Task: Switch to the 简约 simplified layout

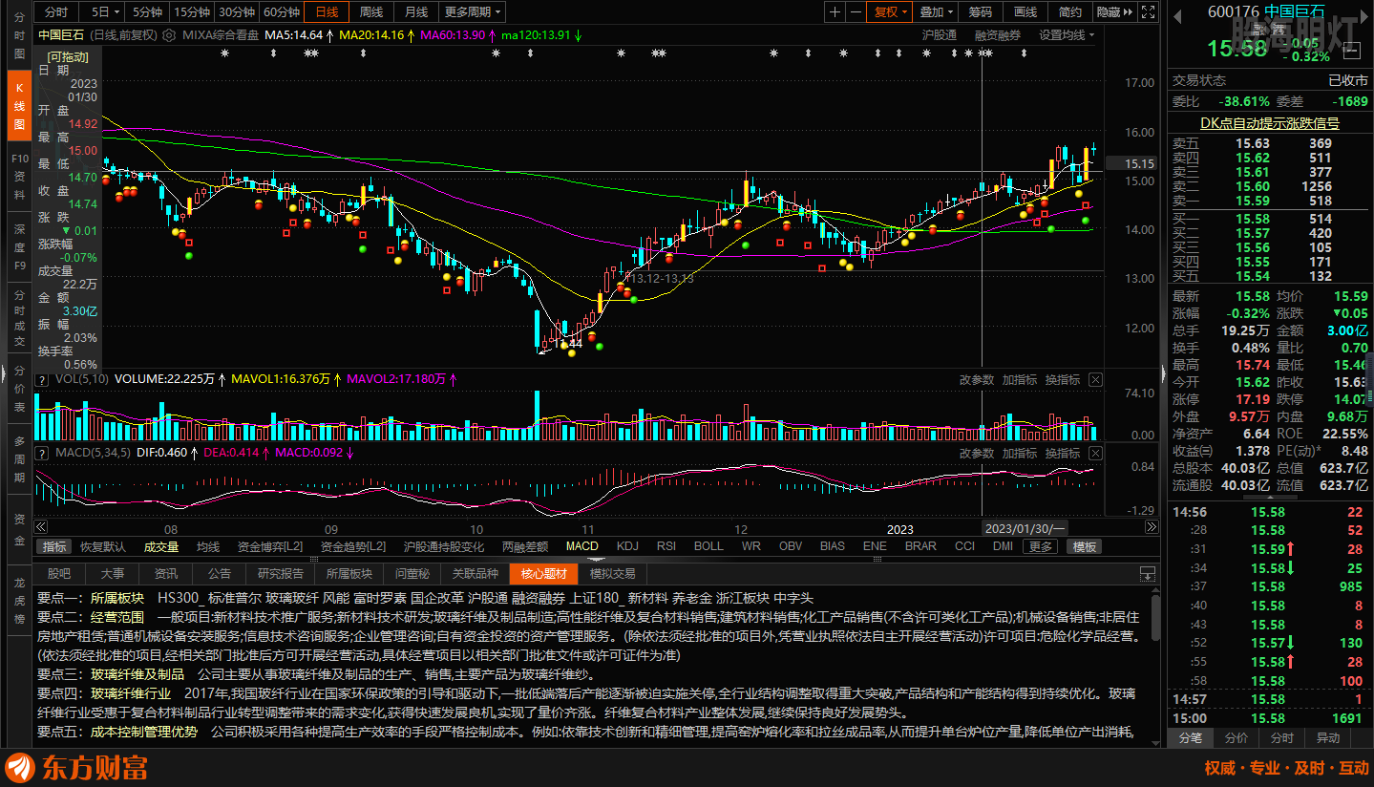Action: click(1070, 12)
